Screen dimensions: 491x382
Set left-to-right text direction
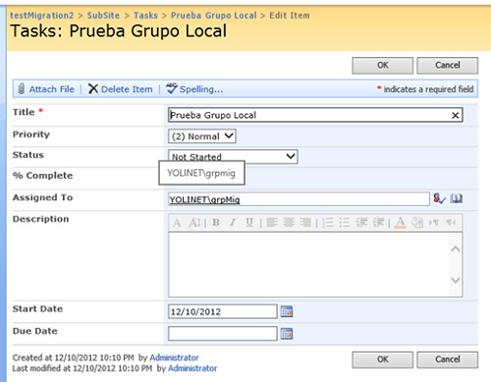pyautogui.click(x=434, y=223)
